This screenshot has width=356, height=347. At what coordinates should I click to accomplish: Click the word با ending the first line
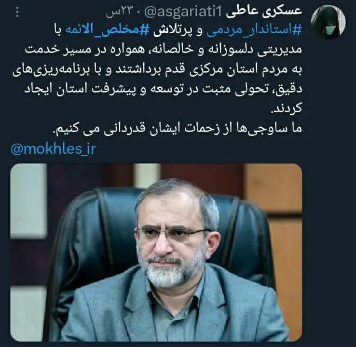click(x=57, y=31)
